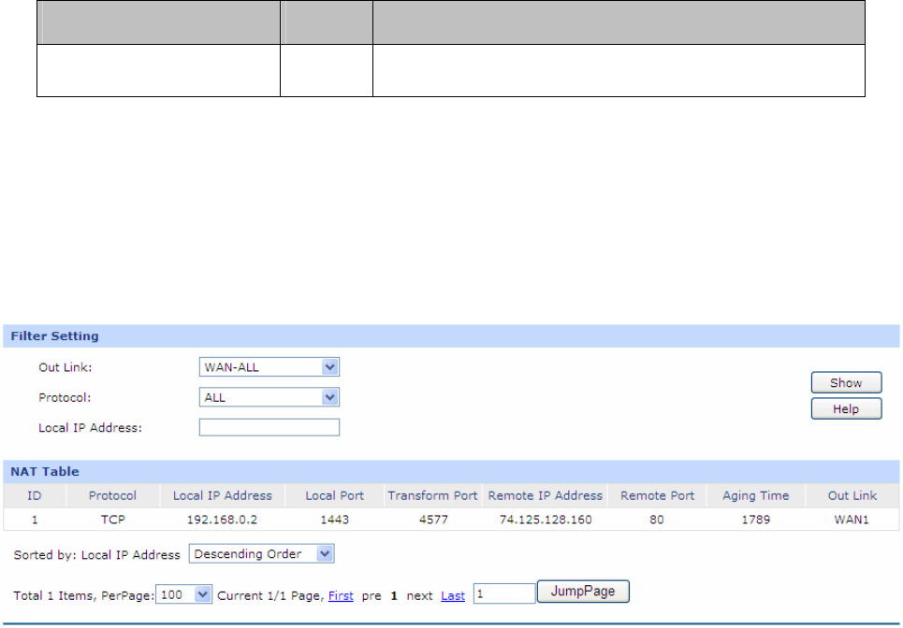The width and height of the screenshot is (903, 628).
Task: Click the WAN1 cell in the table row
Action: (852, 520)
